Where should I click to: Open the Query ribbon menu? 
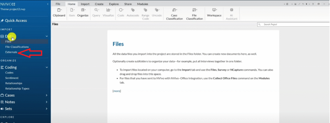[96, 13]
